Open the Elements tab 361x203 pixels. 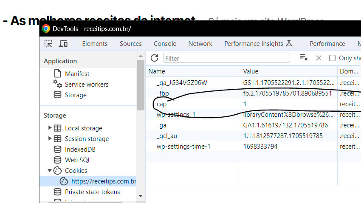[x=95, y=44]
